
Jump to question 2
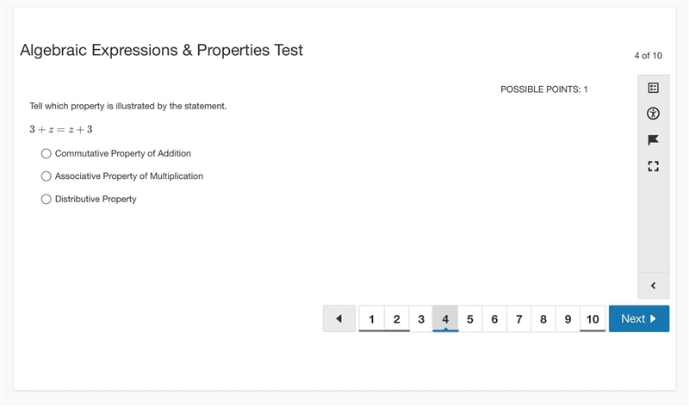tap(397, 318)
